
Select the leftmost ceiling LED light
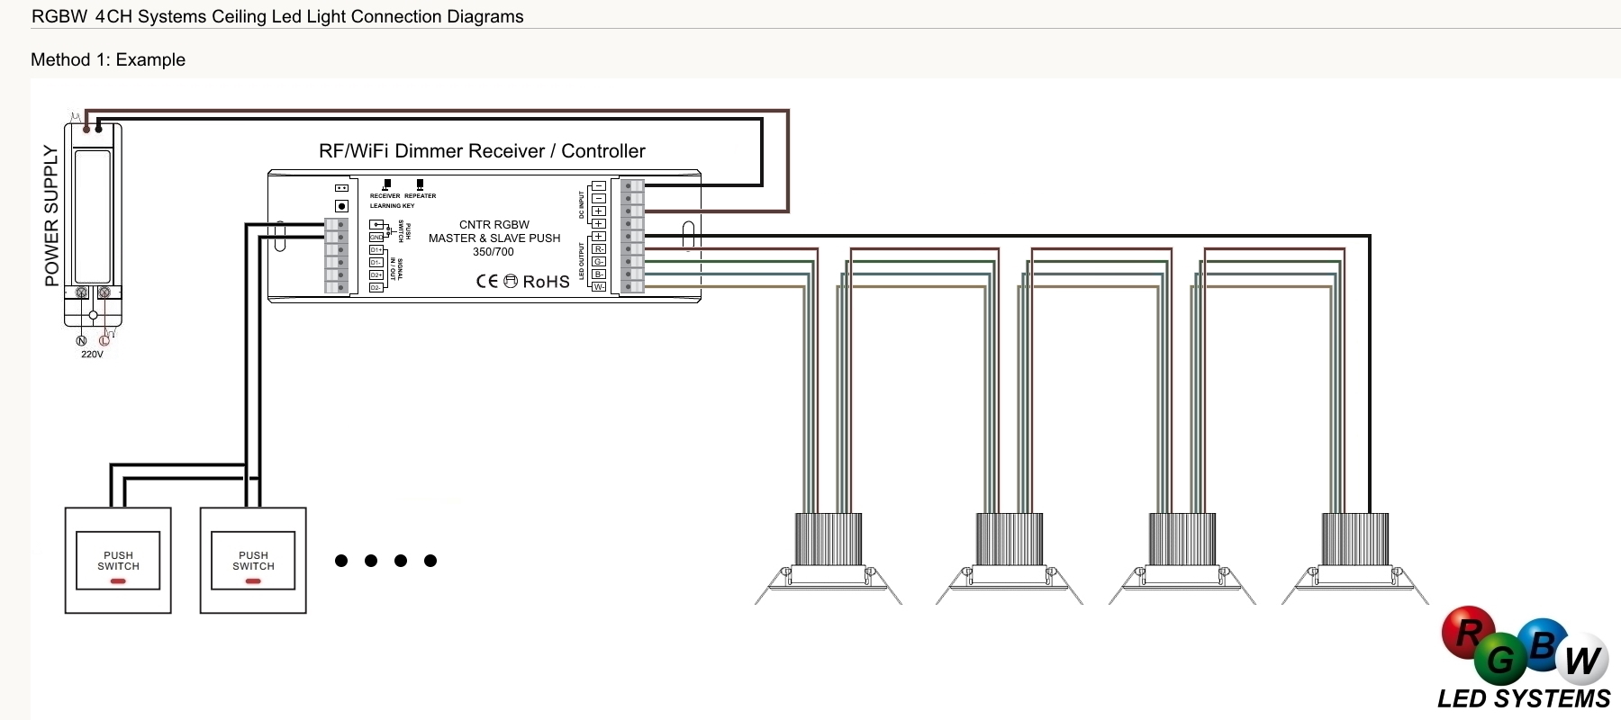tap(828, 558)
